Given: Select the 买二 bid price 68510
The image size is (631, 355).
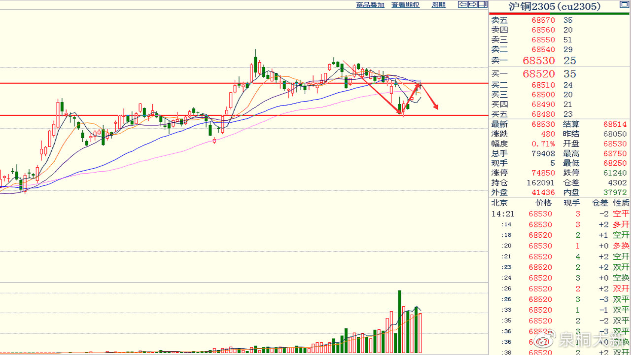Looking at the screenshot, I should click(x=543, y=85).
